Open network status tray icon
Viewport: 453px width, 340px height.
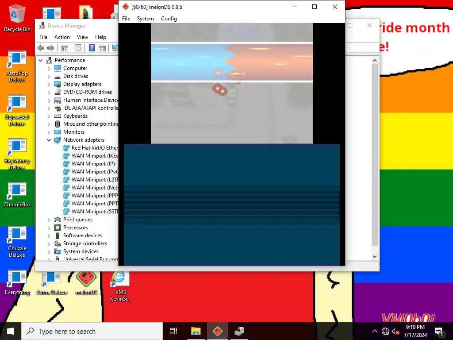tap(385, 331)
